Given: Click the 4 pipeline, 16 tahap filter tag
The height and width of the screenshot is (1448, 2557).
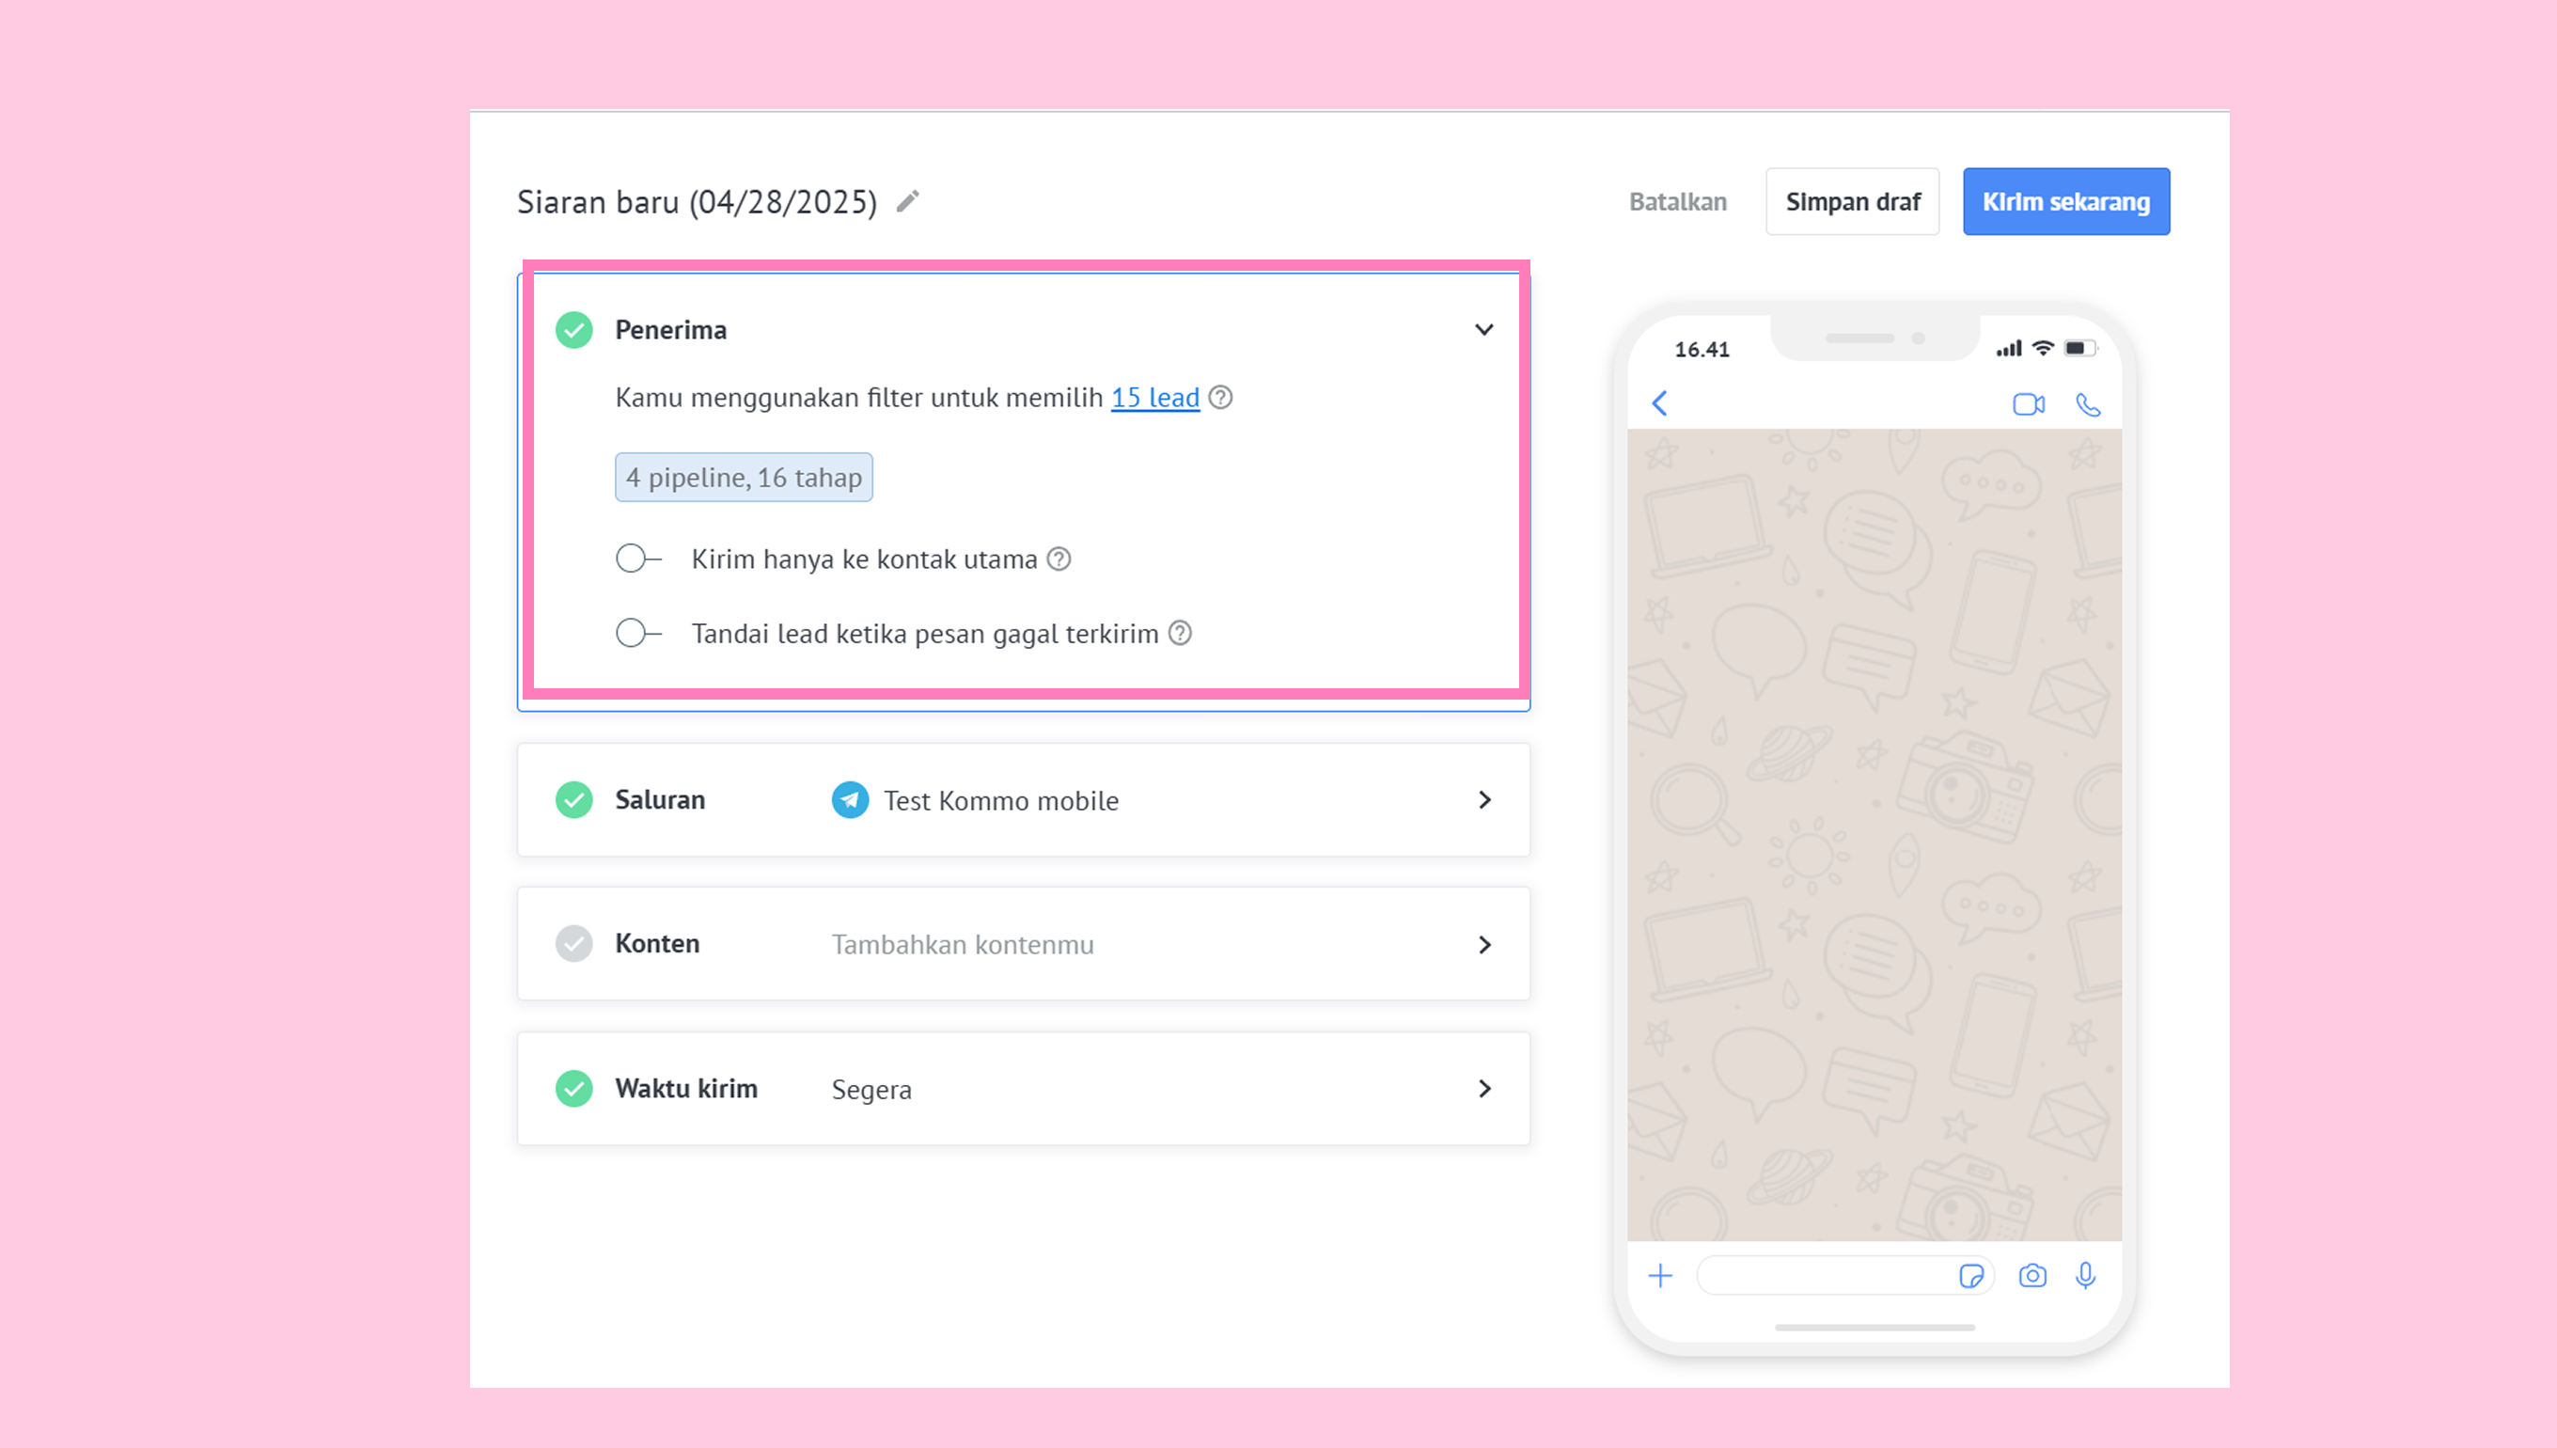Looking at the screenshot, I should coord(744,478).
